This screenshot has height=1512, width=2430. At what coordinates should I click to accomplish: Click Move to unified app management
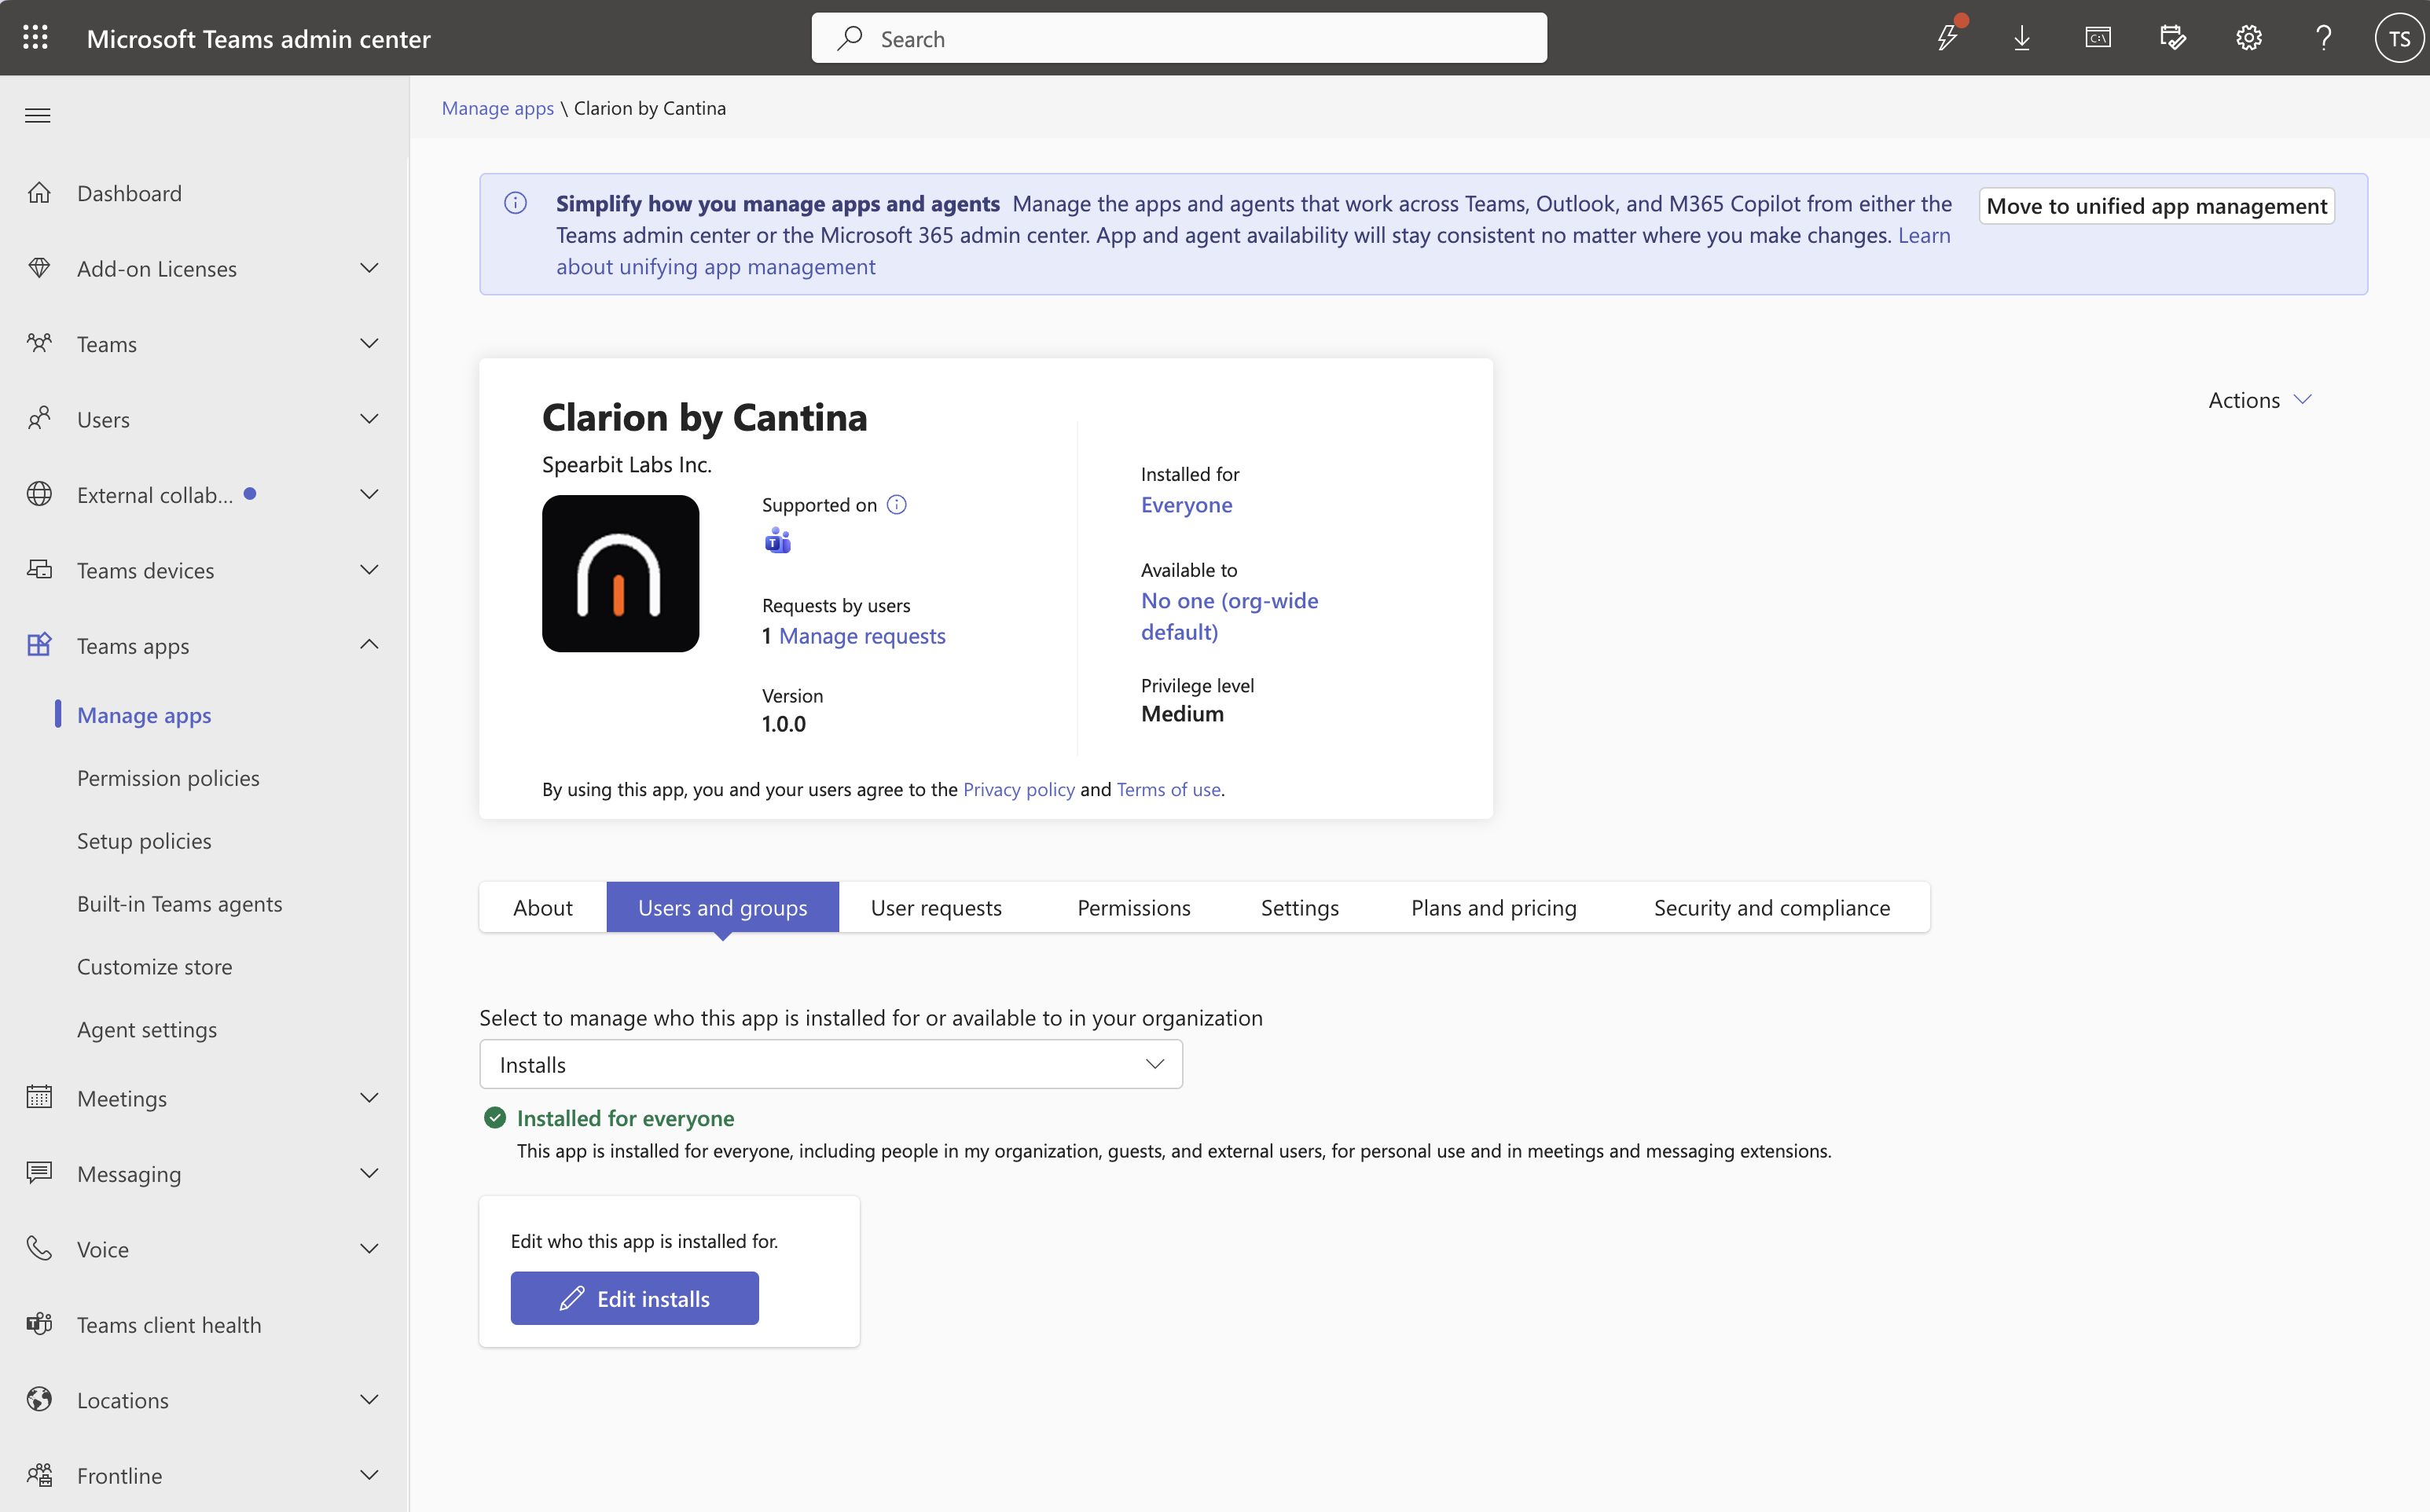pos(2157,206)
